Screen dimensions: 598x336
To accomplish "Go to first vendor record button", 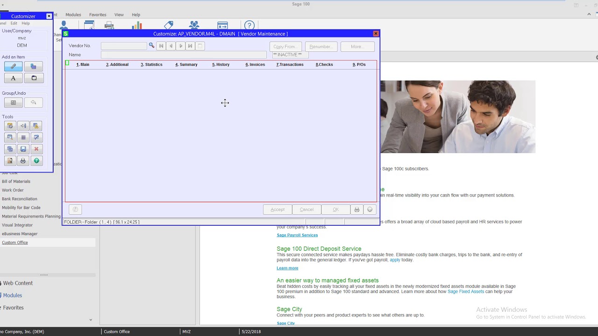I will (x=161, y=46).
